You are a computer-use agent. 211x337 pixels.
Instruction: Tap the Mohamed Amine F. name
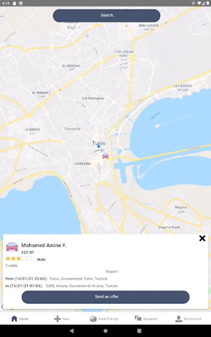(x=44, y=245)
